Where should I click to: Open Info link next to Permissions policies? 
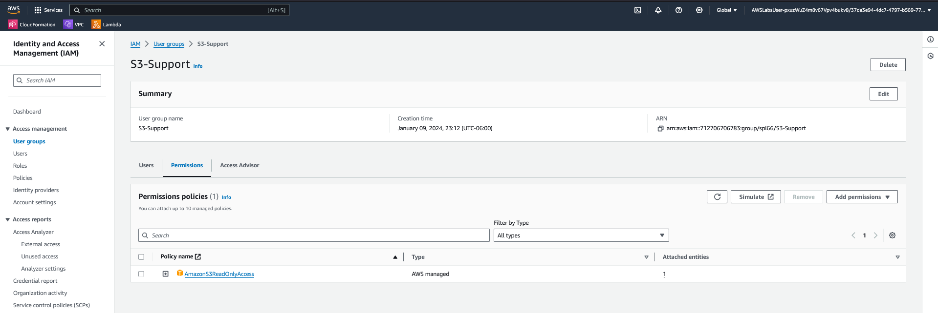[226, 197]
